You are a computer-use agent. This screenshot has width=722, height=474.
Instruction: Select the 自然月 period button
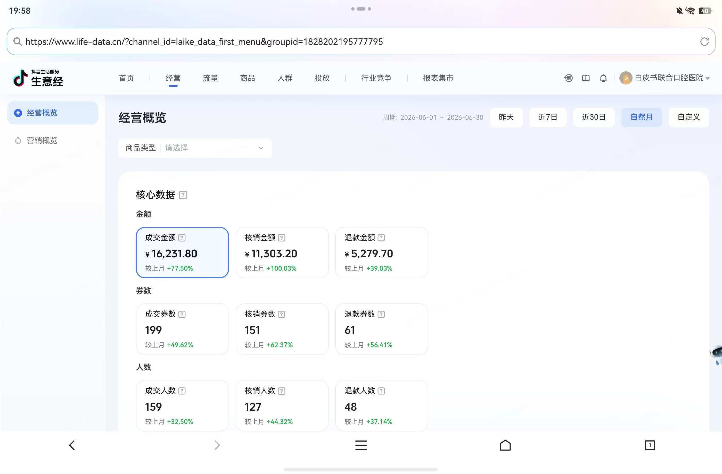641,117
